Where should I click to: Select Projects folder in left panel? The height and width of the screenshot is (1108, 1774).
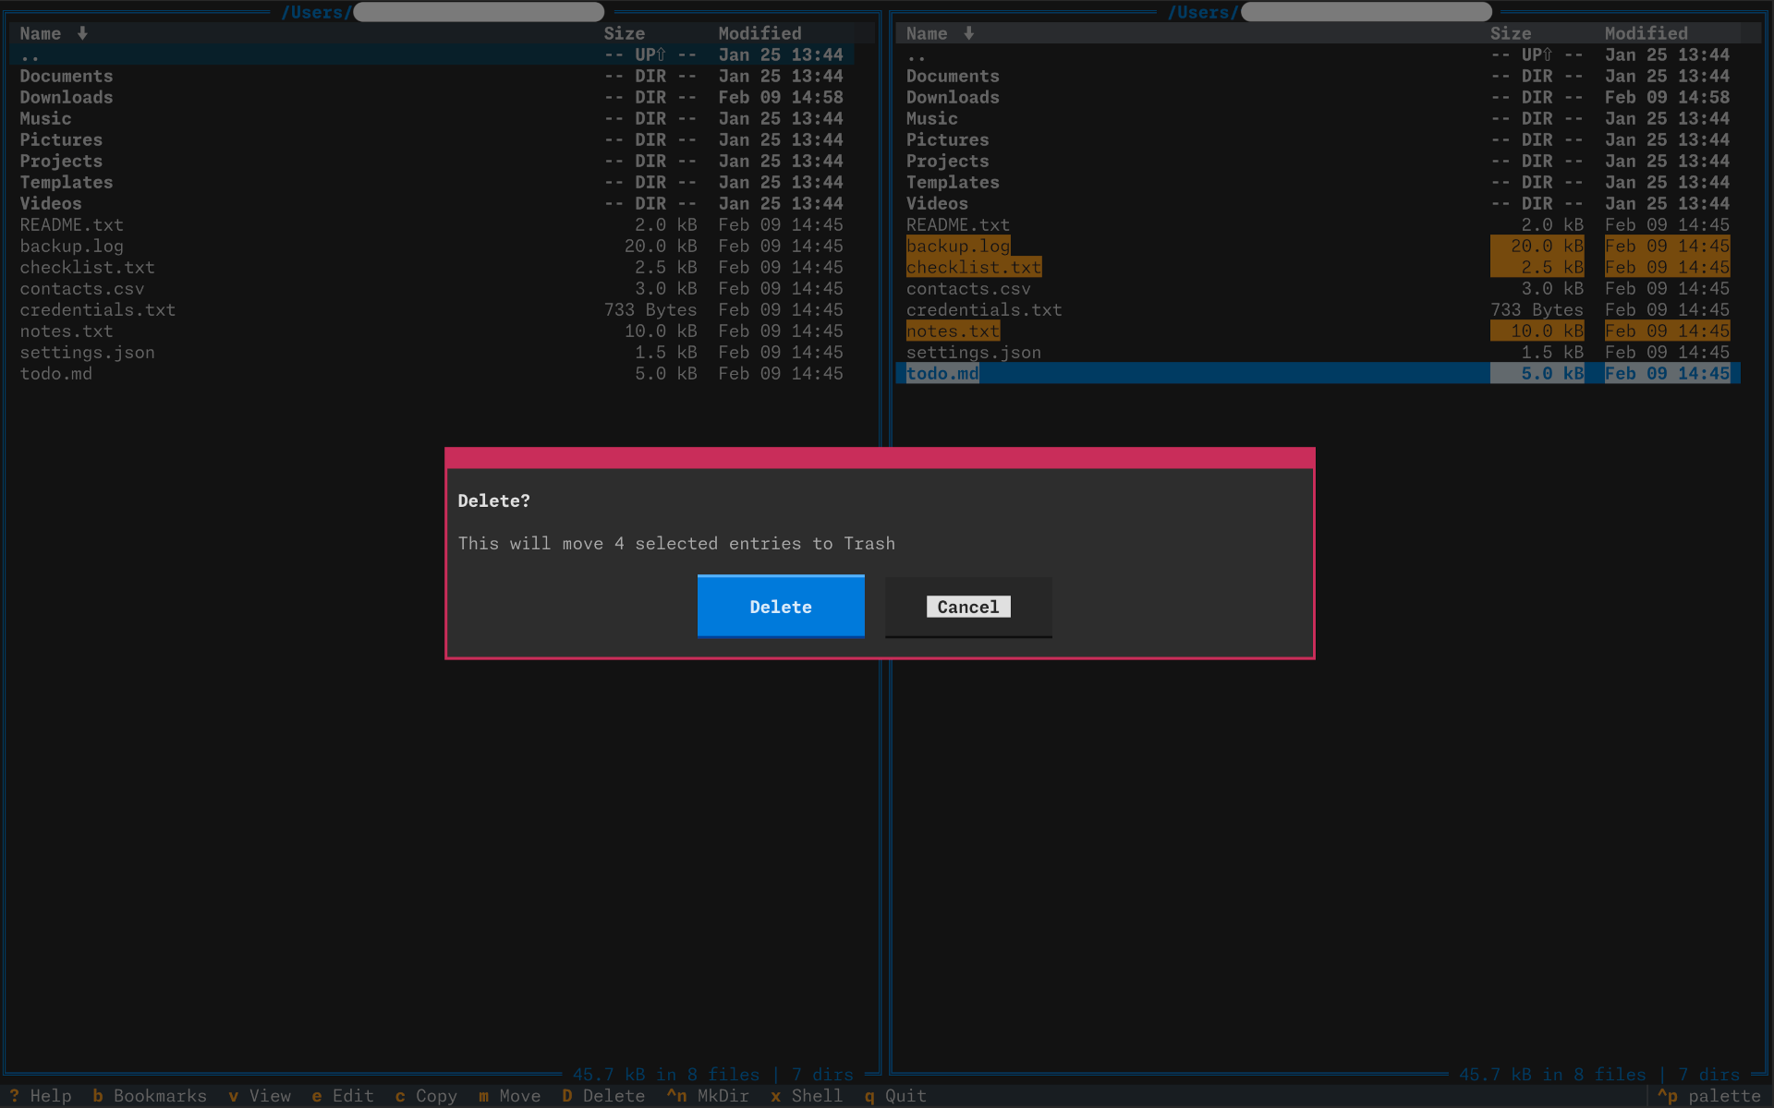coord(431,161)
